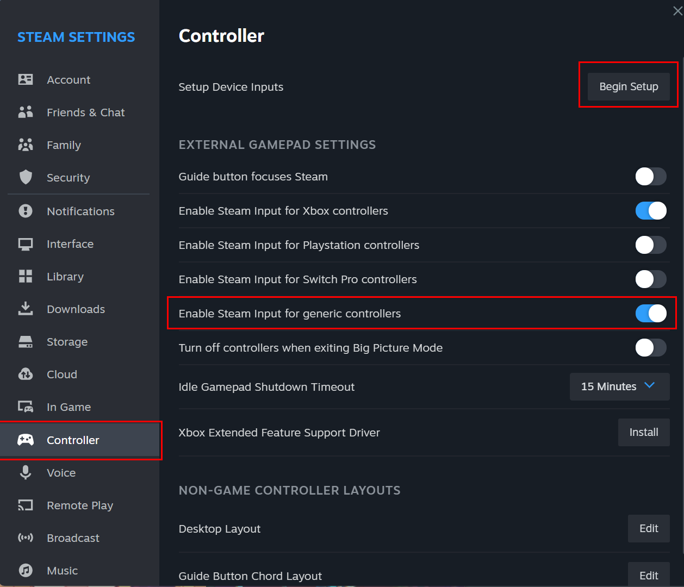The image size is (684, 587).
Task: Click the Music note icon
Action: click(x=26, y=570)
